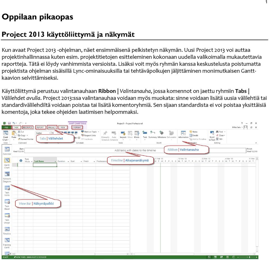The width and height of the screenshot is (269, 260).
Task: Open the Calibri font name dropdown
Action: 50,133
